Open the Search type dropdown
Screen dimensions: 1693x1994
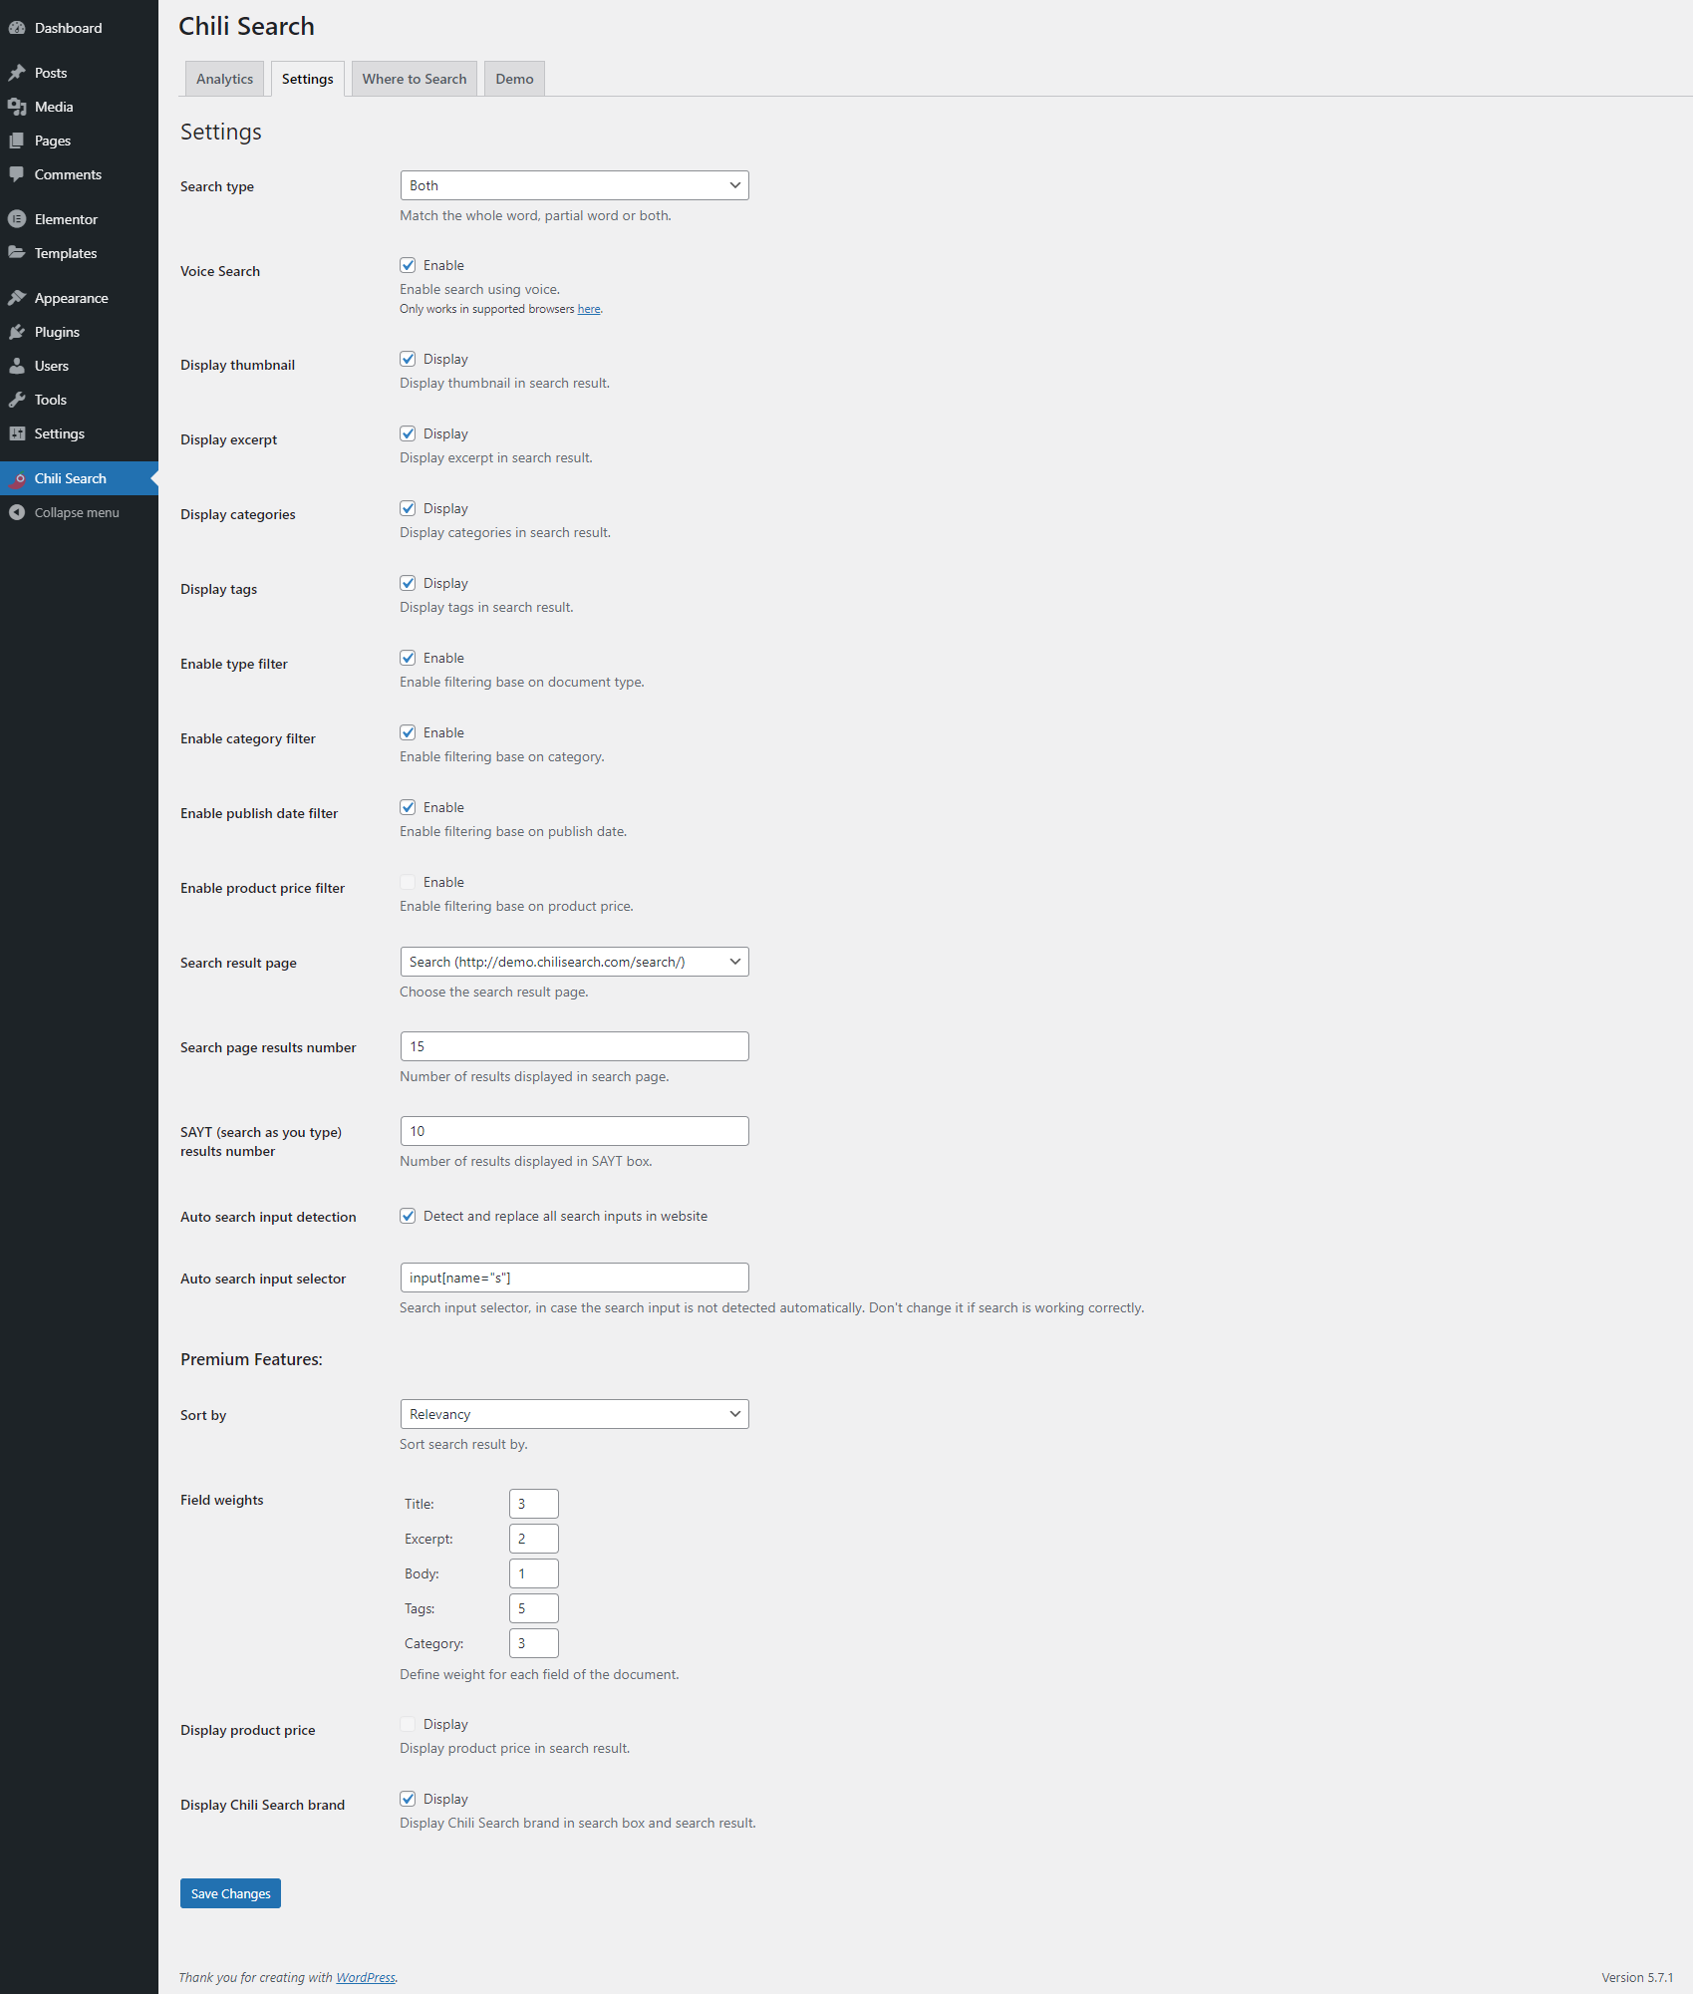click(574, 185)
